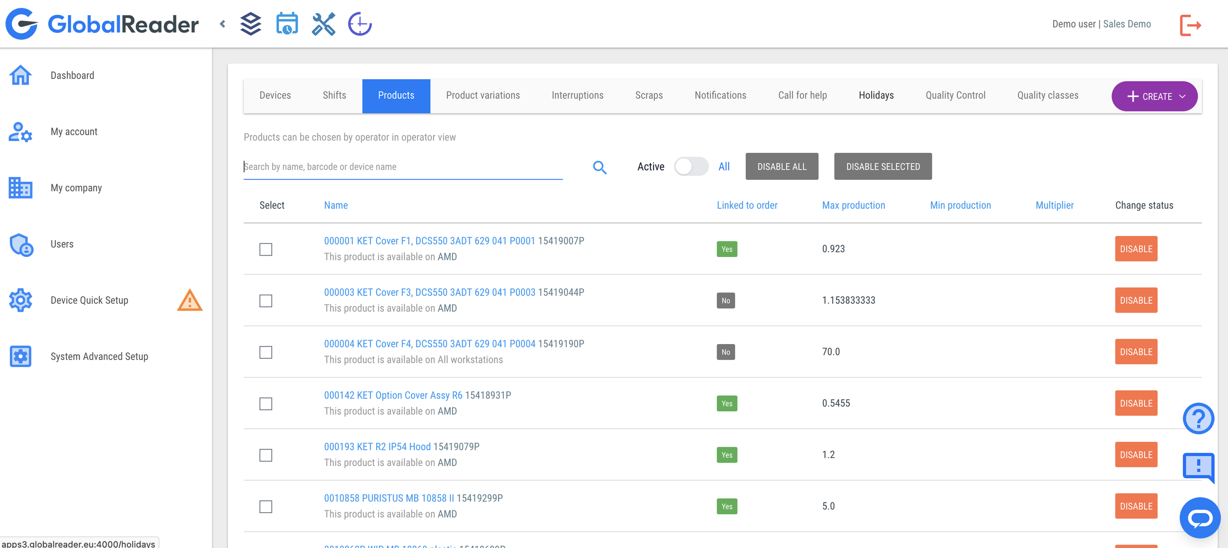The width and height of the screenshot is (1228, 548).
Task: Open the question mark help bubble
Action: [1198, 419]
